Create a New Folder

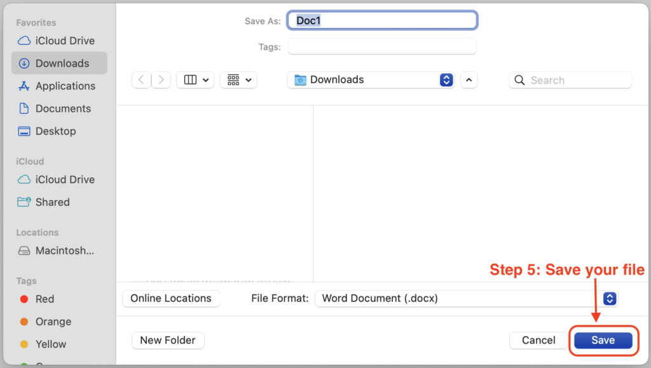coord(168,340)
